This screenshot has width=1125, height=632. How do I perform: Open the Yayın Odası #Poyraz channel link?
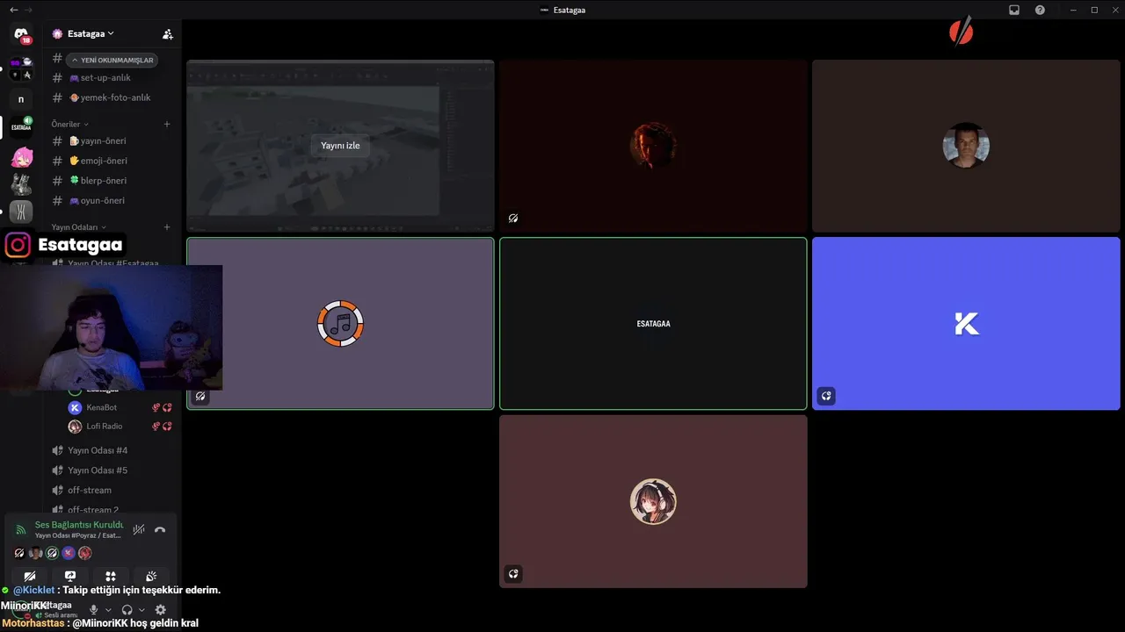click(78, 535)
